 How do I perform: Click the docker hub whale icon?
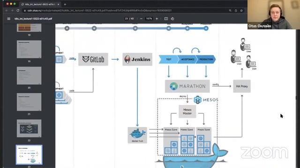click(x=137, y=134)
